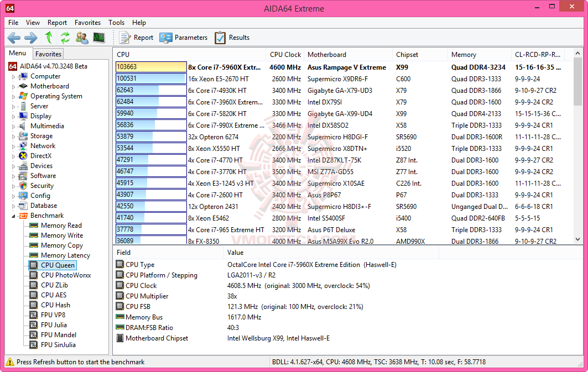Click the CPU PhotoWorxx chip icon
Screen dimensions: 588x372
[34, 275]
